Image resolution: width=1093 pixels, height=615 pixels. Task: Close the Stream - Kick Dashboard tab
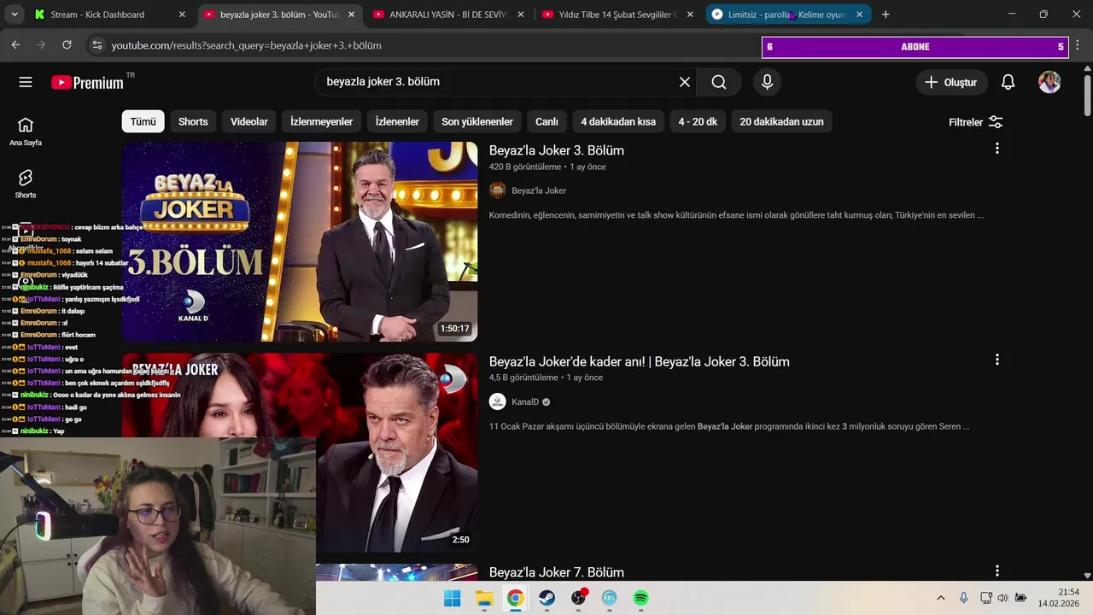point(182,15)
